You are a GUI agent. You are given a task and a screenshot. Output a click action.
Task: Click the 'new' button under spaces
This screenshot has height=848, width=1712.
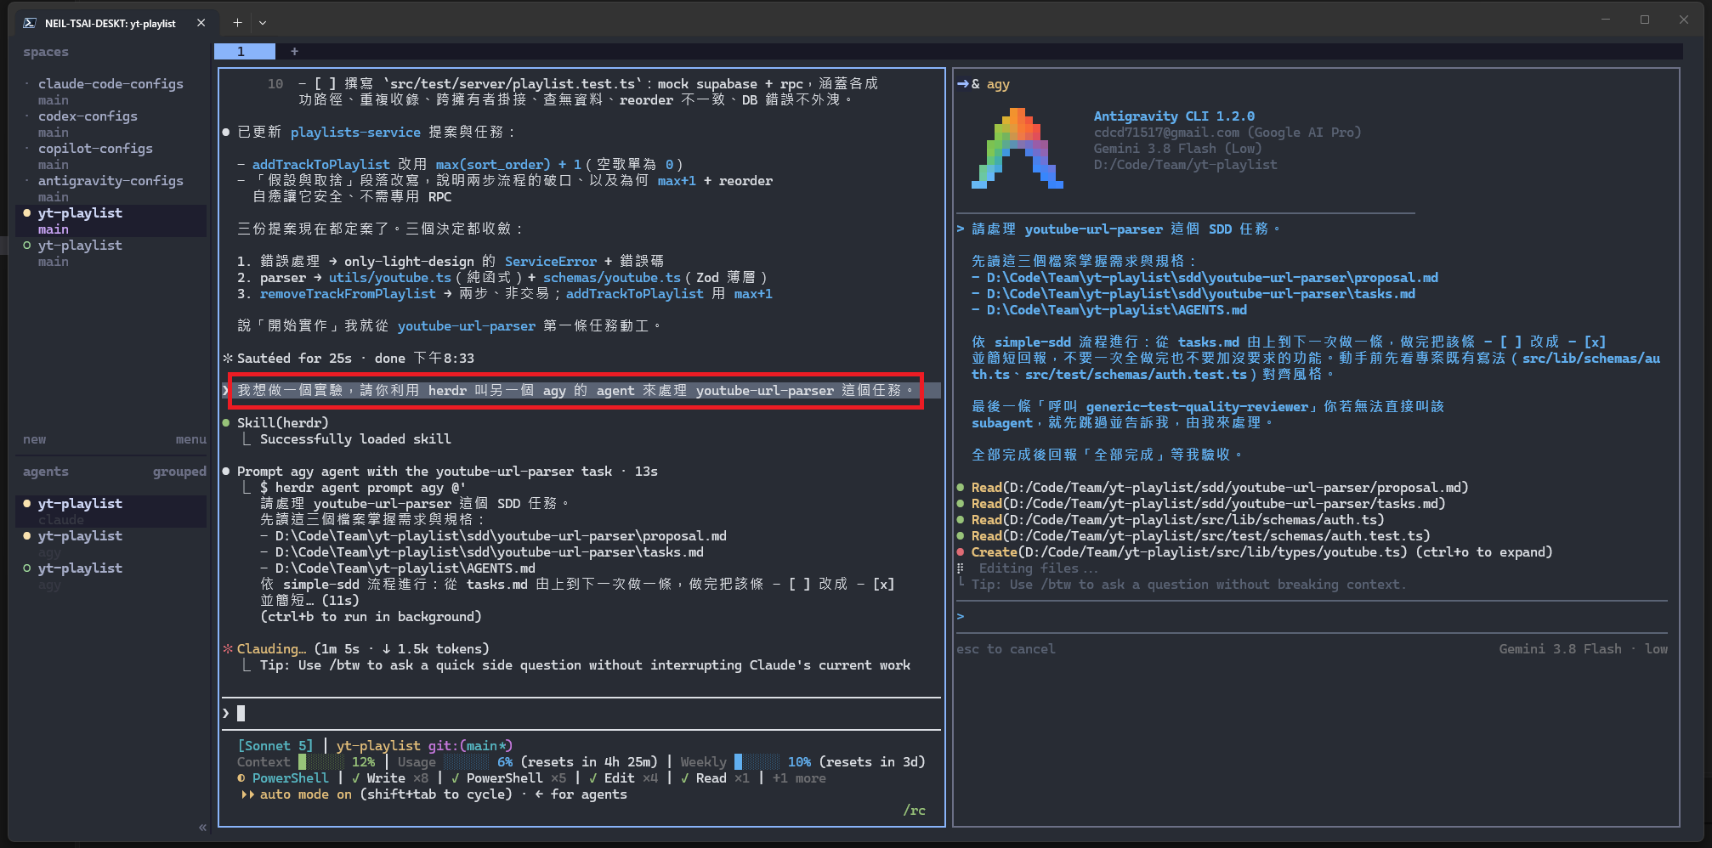pos(35,439)
